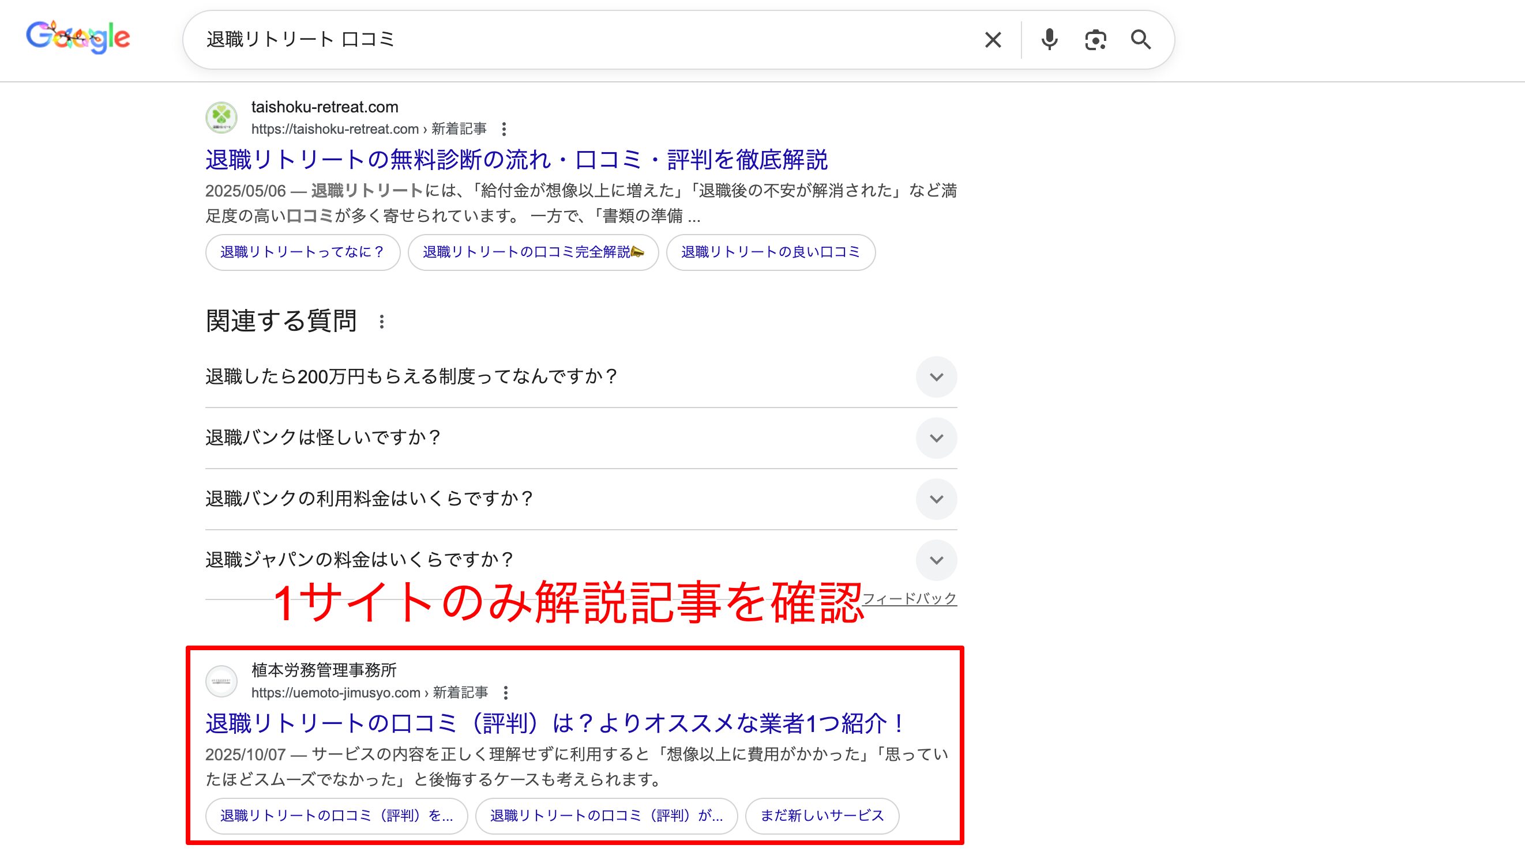Expand question 退職ジャパンの料金はいくらですか？
This screenshot has width=1525, height=860.
pos(581,560)
